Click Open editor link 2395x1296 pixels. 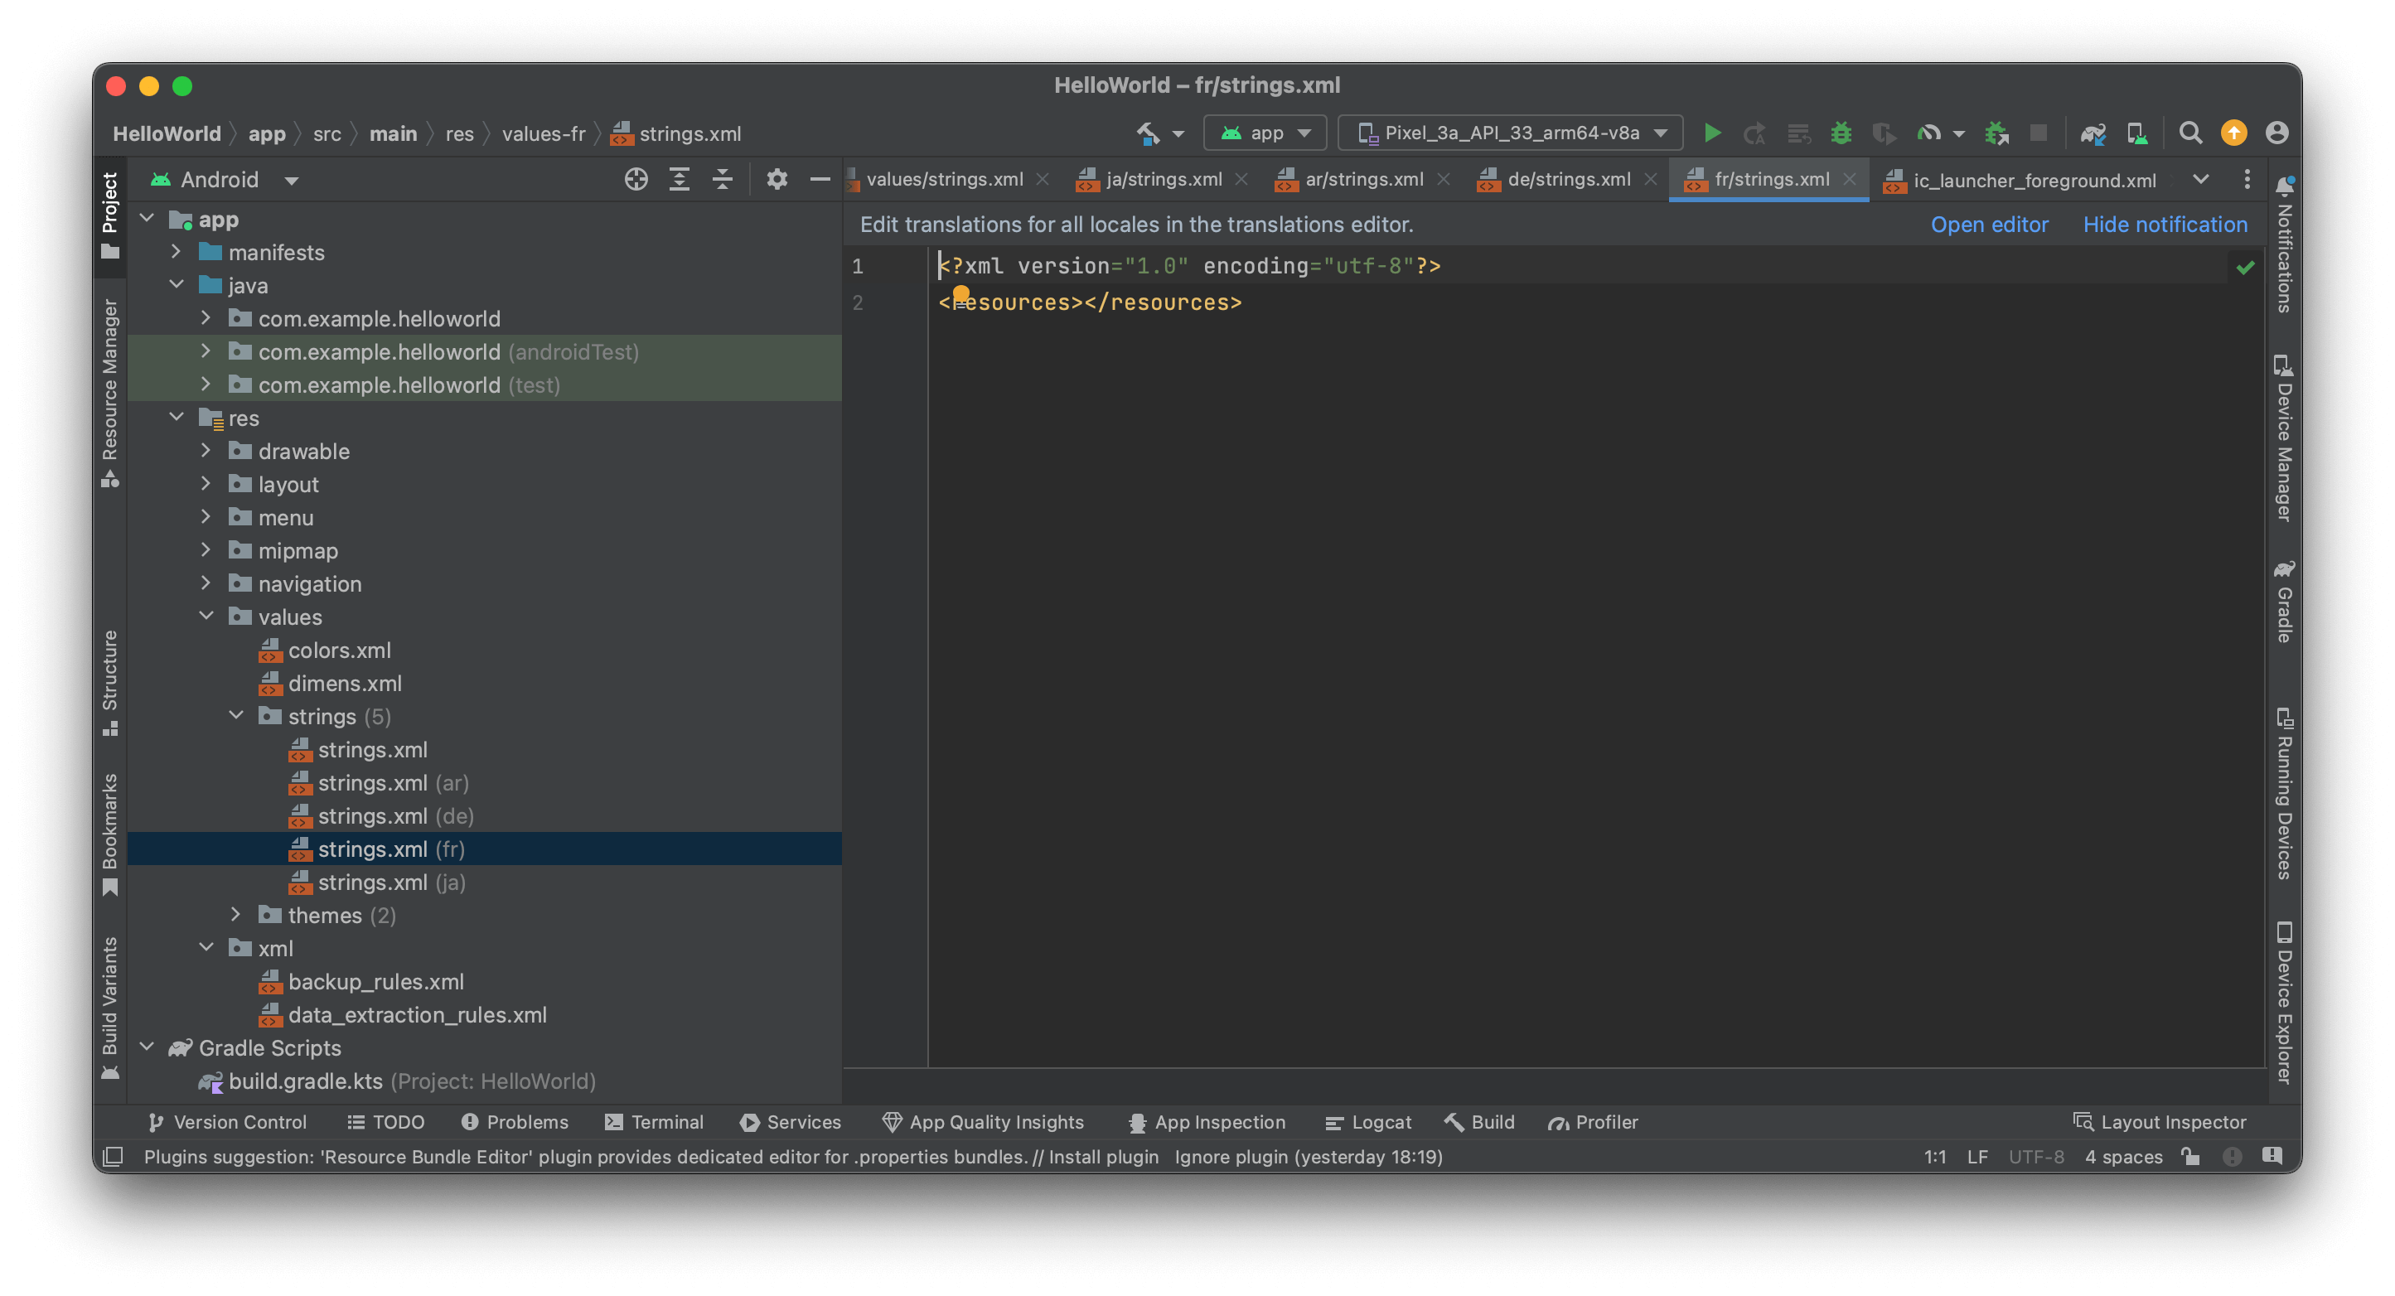coord(1989,224)
